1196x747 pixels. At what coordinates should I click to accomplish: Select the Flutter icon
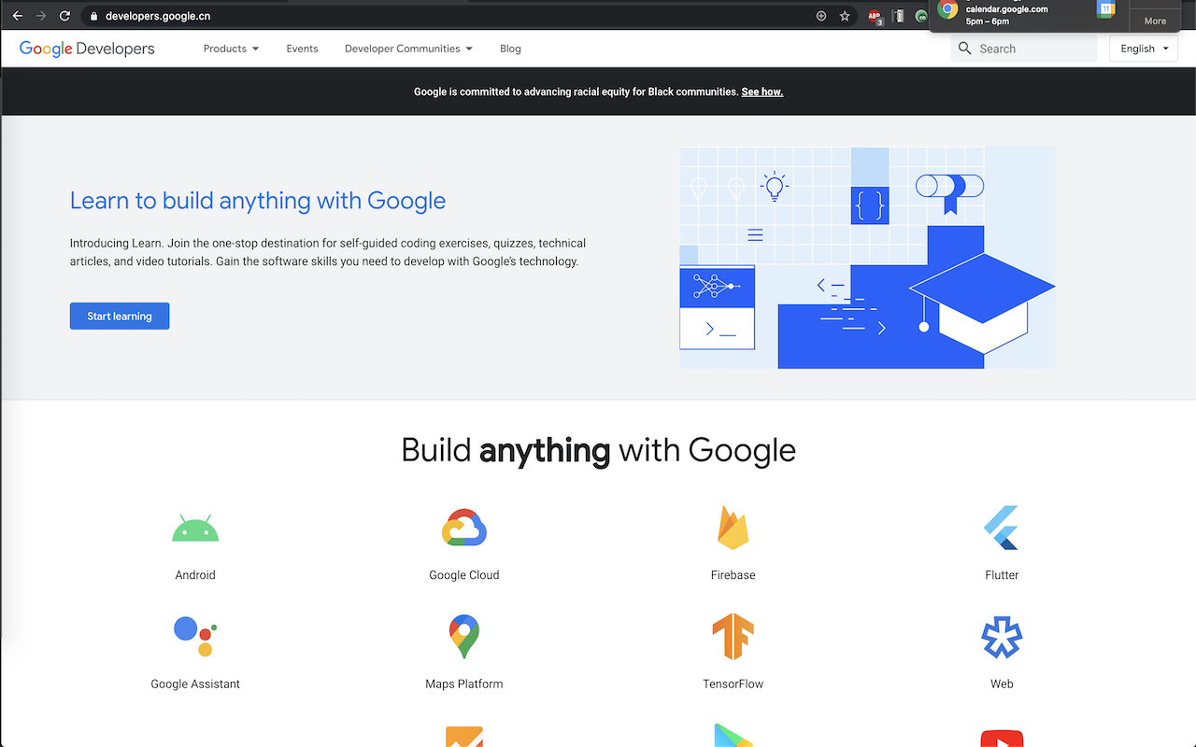[x=1002, y=528]
